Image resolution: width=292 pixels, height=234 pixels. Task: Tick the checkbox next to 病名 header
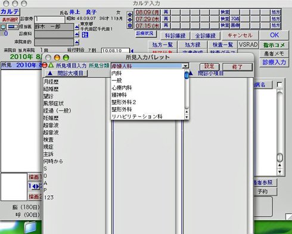(x=279, y=85)
